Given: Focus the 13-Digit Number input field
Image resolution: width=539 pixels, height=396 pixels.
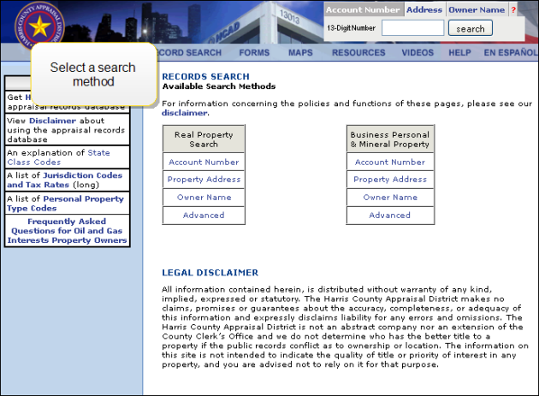Looking at the screenshot, I should pyautogui.click(x=413, y=28).
